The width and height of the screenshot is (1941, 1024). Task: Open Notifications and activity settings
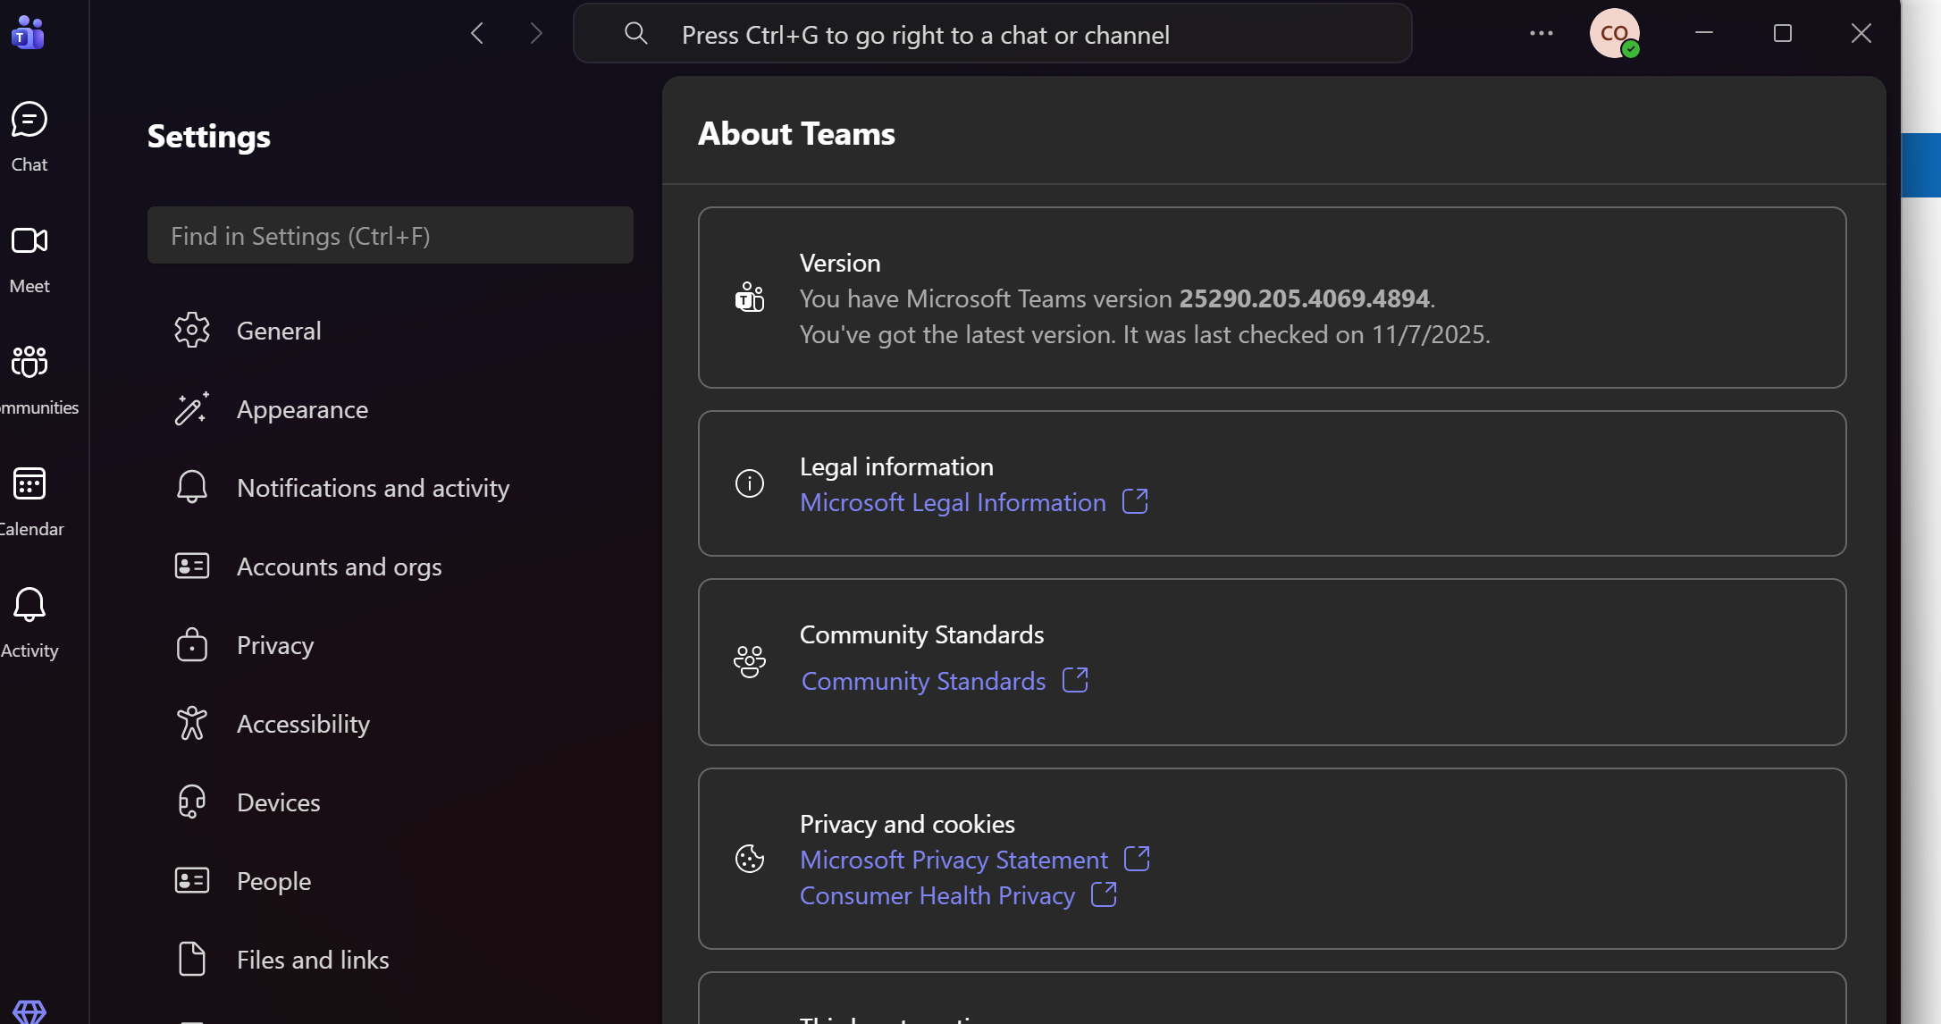[x=373, y=488]
